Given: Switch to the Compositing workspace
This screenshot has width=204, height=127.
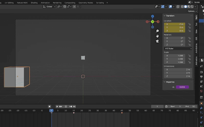Looking at the screenshot, I should [x=70, y=3].
